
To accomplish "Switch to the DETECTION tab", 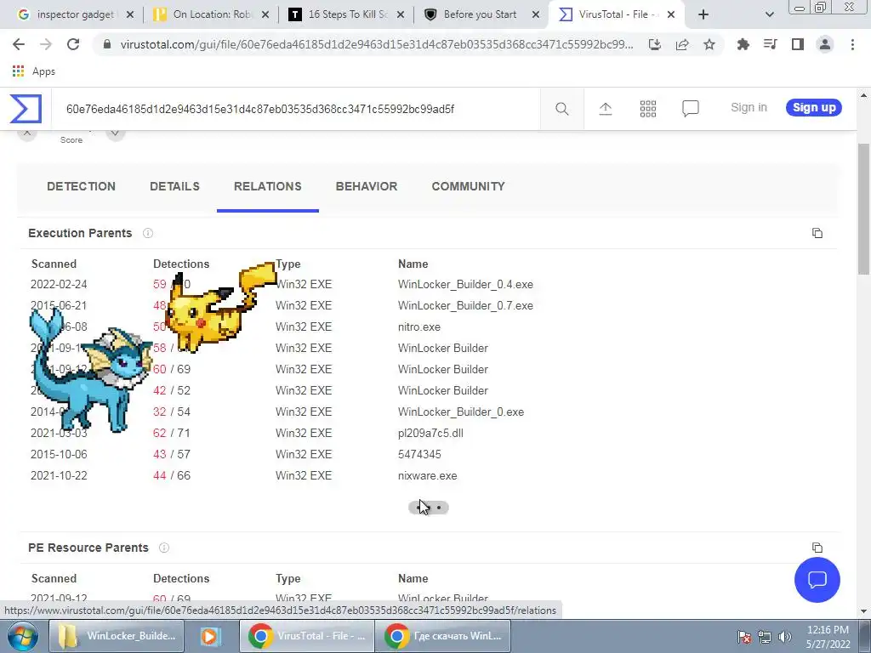I will (81, 186).
